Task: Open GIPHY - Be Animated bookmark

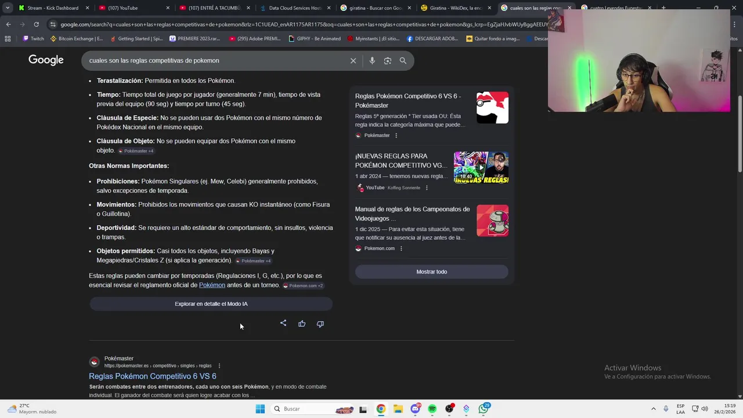Action: point(315,39)
